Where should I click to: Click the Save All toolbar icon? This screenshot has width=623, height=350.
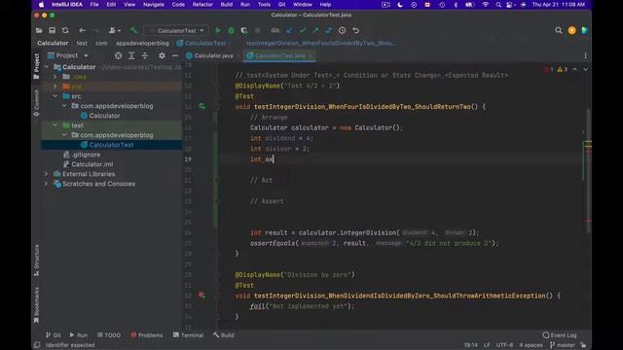point(52,30)
